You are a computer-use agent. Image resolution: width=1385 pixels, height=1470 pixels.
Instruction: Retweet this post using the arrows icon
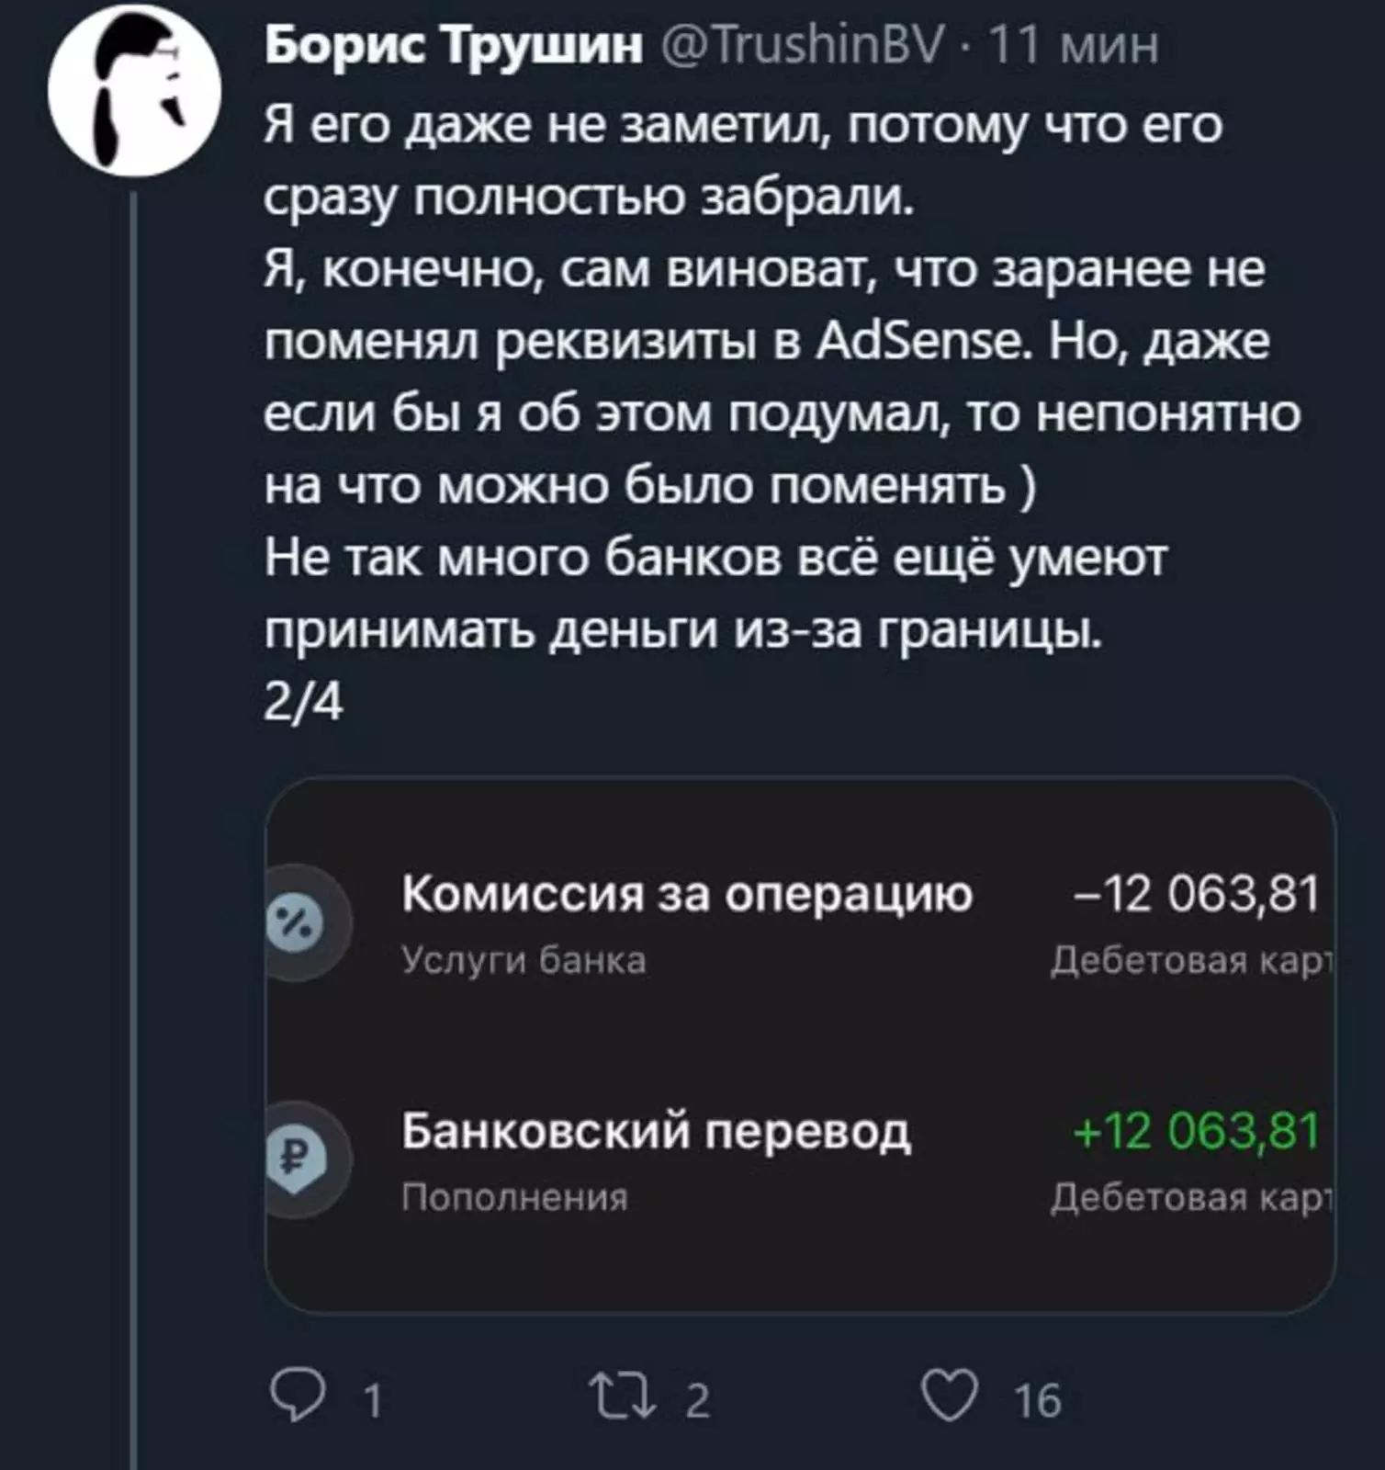pyautogui.click(x=623, y=1398)
